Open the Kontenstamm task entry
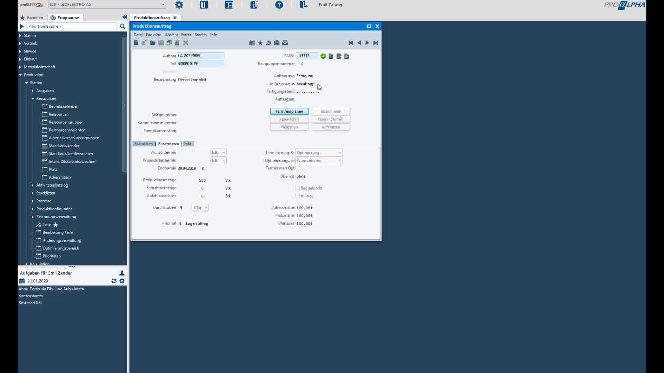 coord(31,296)
